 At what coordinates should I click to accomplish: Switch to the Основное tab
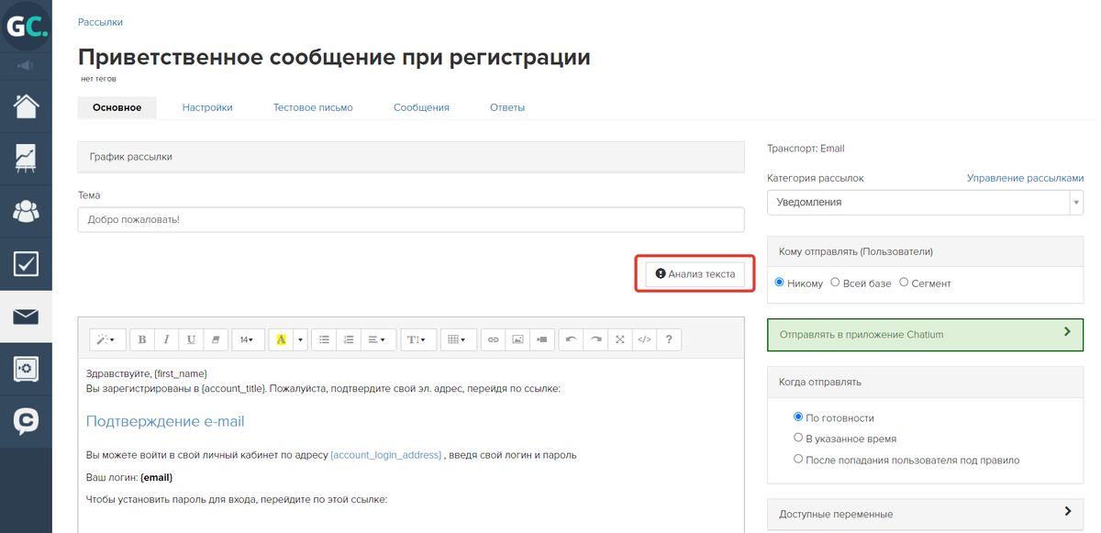pos(117,107)
